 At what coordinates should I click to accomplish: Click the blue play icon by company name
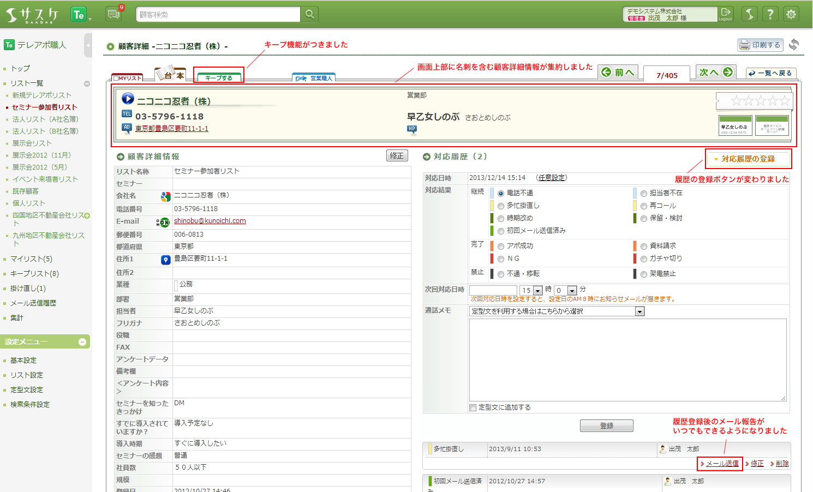pos(128,99)
